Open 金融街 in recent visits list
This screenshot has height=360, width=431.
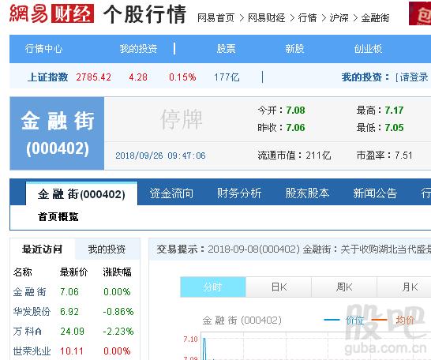pos(30,291)
